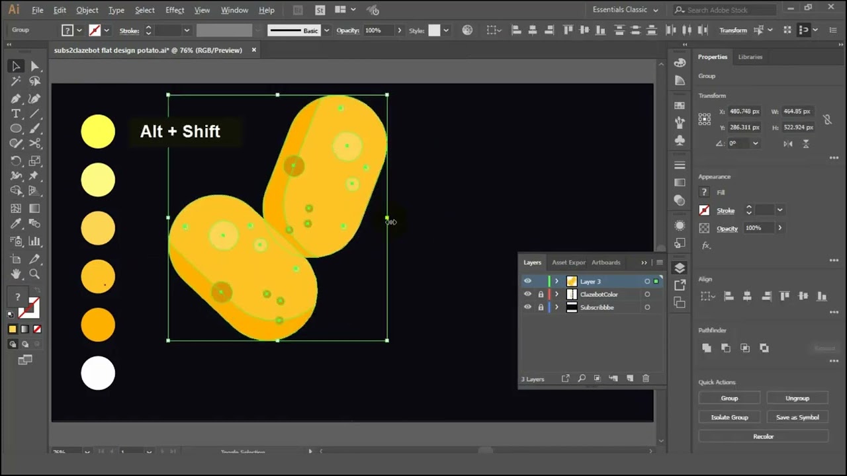
Task: Switch to the Libraries tab
Action: tap(750, 57)
